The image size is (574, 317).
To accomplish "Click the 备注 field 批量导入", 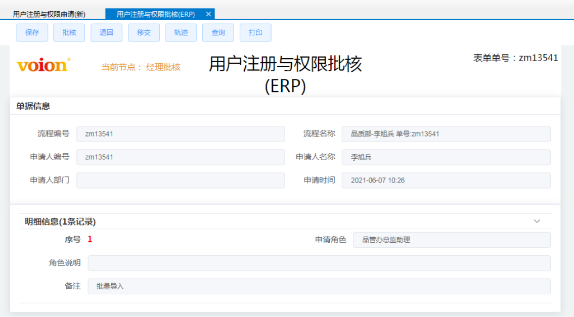I will coord(319,286).
